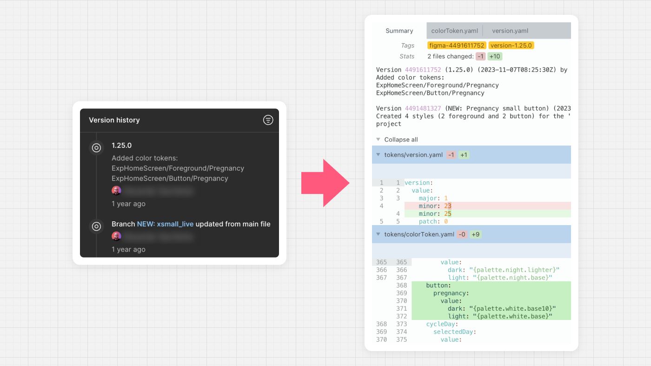Click the author avatar under branch update
This screenshot has width=651, height=366.
pos(116,236)
